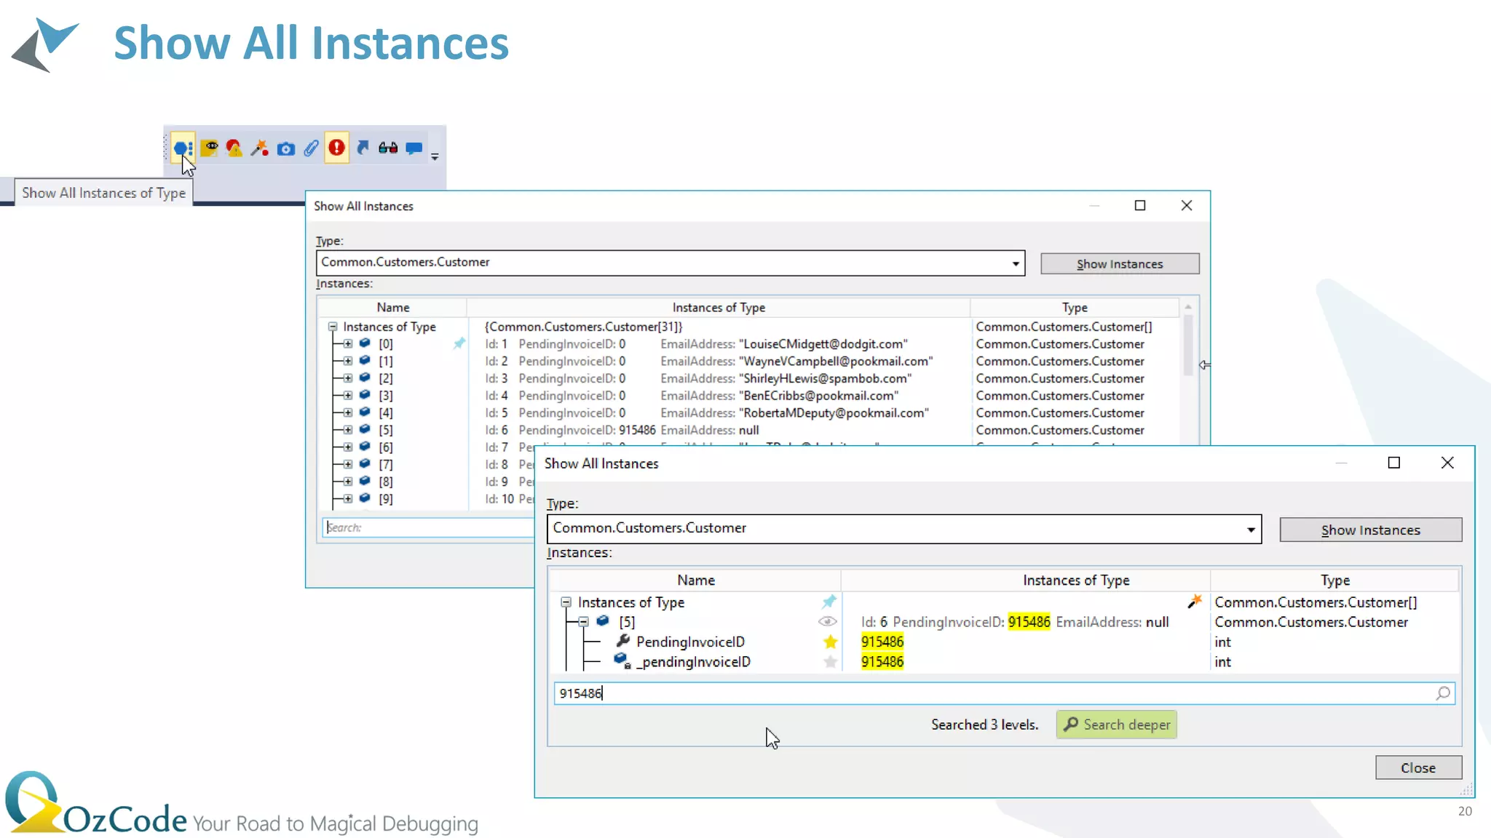Screen dimensions: 1491x838
Task: Click the yellow eye note toolbar icon
Action: [x=210, y=148]
